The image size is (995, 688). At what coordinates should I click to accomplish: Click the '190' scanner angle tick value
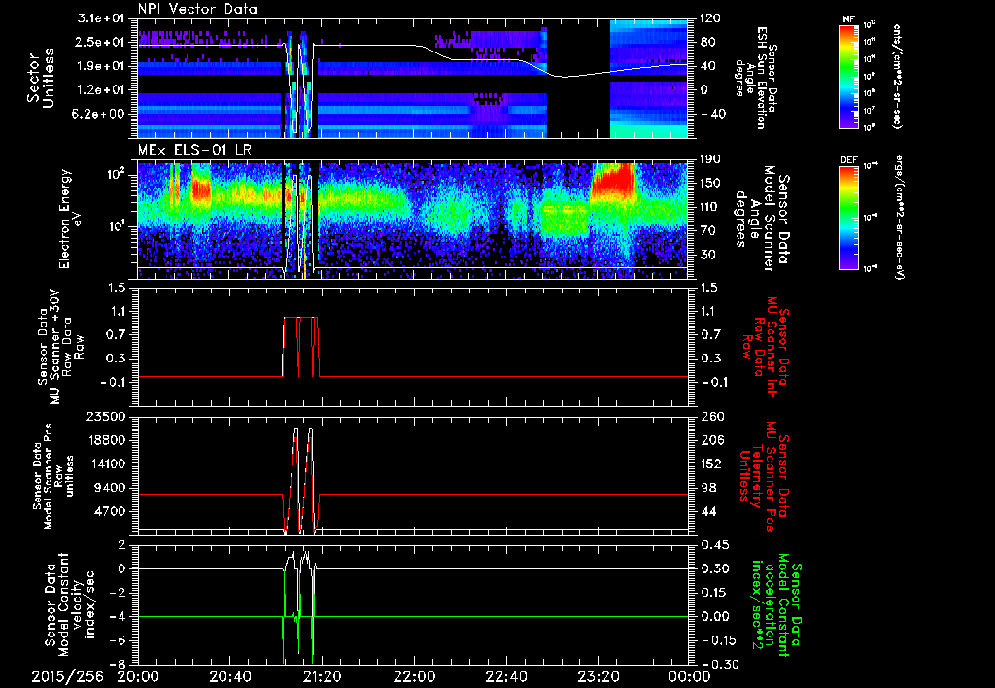point(708,160)
